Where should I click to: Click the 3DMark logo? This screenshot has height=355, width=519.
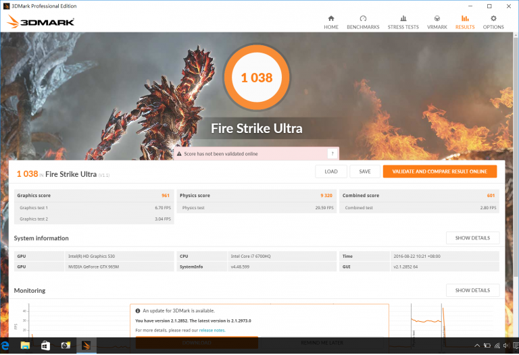[41, 22]
